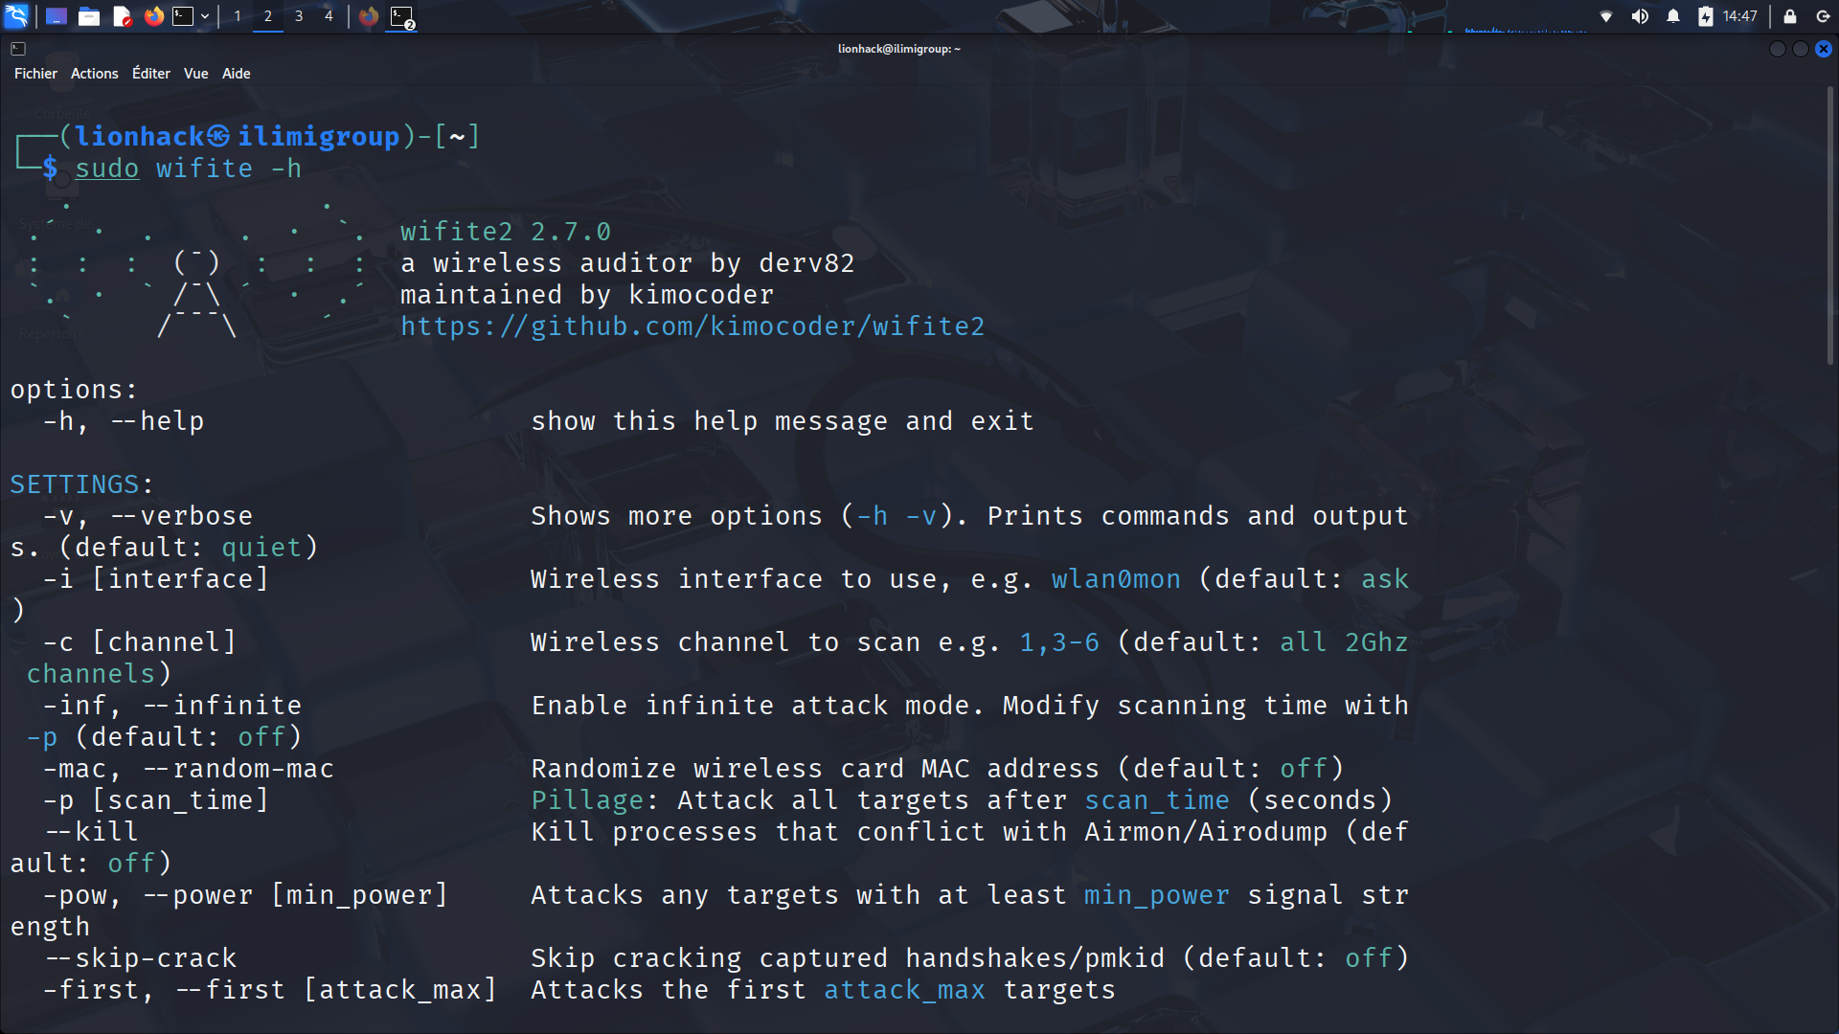
Task: Open the Fichier menu
Action: (x=35, y=74)
